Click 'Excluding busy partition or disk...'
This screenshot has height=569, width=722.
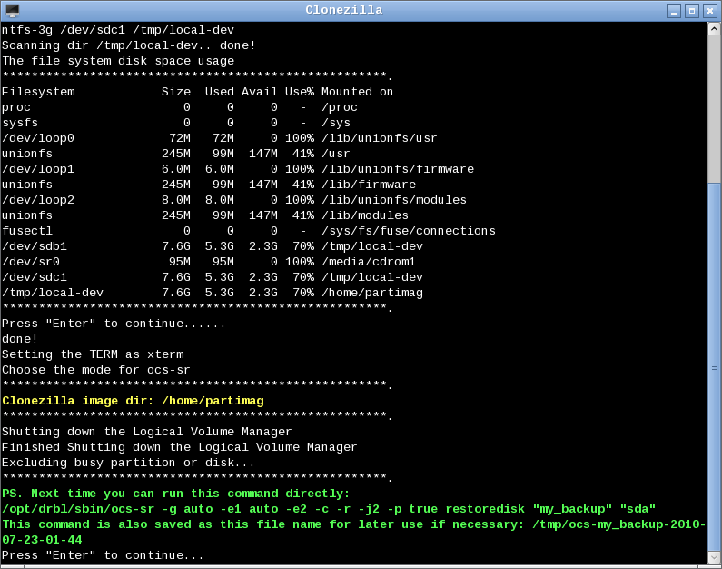[128, 463]
